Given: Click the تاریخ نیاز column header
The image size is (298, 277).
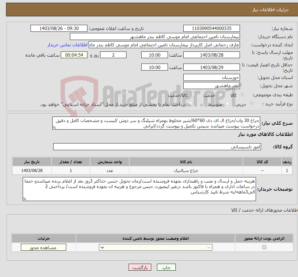Looking at the screenshot, I should click(32, 162).
